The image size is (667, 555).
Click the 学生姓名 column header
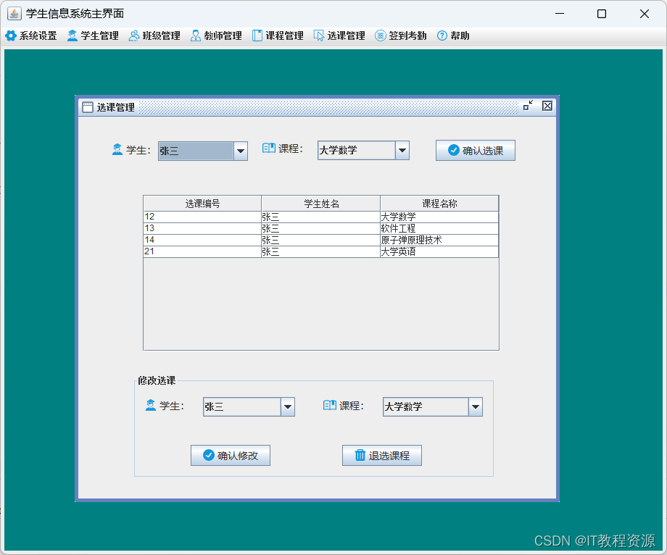coord(321,204)
